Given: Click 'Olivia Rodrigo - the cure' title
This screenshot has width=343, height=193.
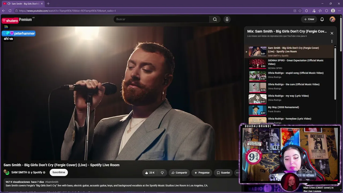Looking at the screenshot, I should [294, 84].
